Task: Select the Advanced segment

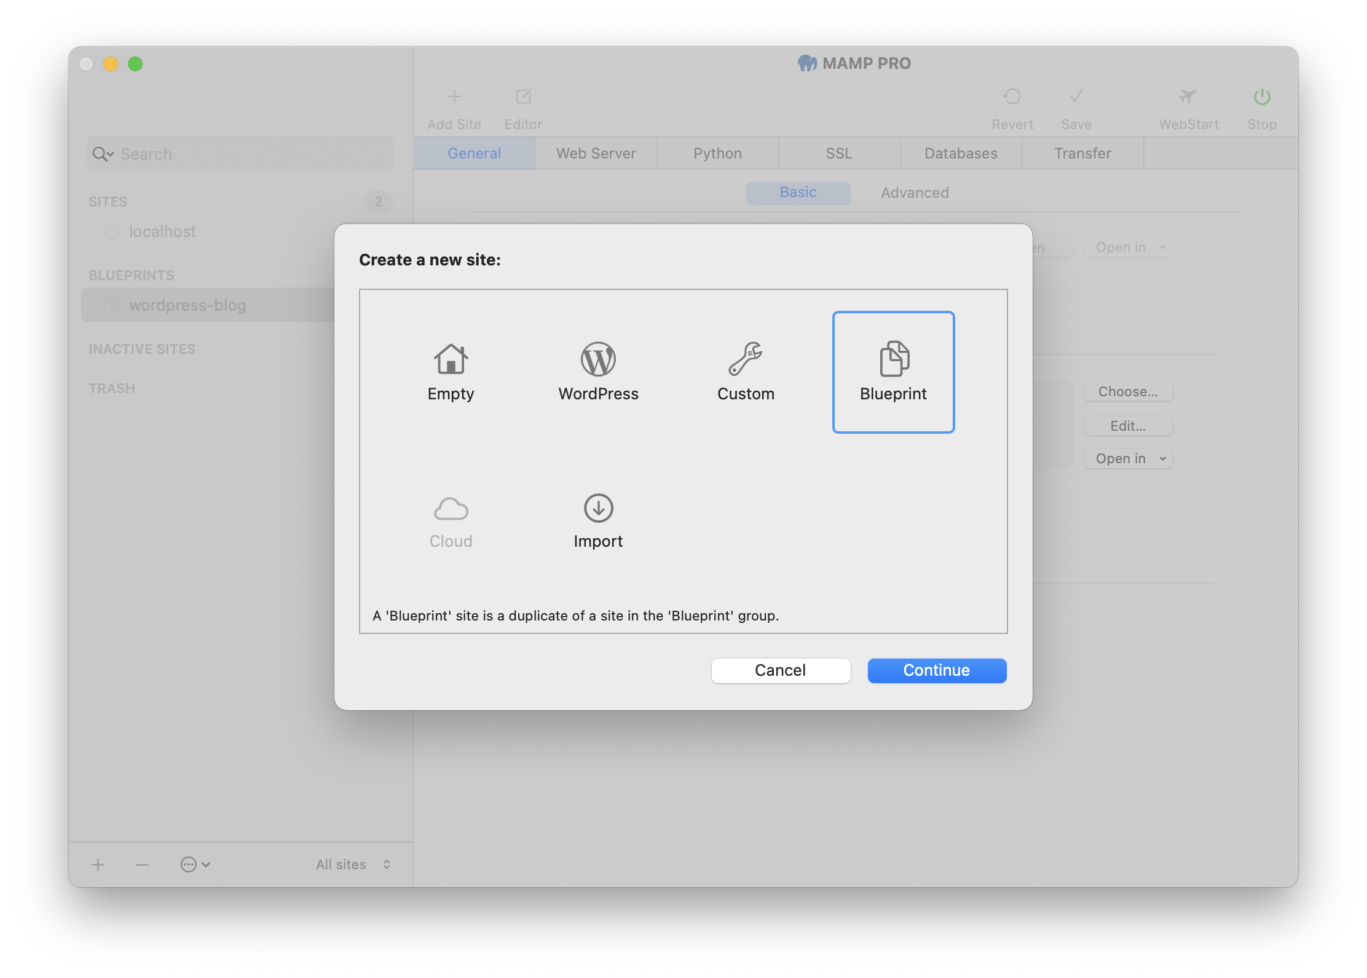Action: pos(915,193)
